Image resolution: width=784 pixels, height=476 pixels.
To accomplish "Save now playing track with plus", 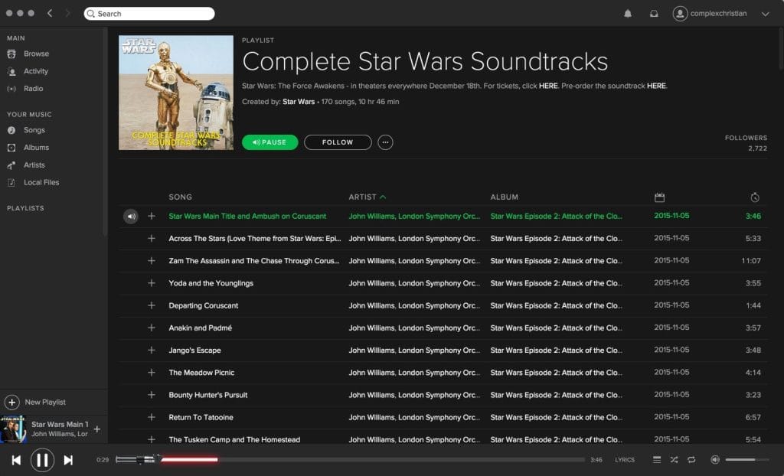I will point(97,429).
